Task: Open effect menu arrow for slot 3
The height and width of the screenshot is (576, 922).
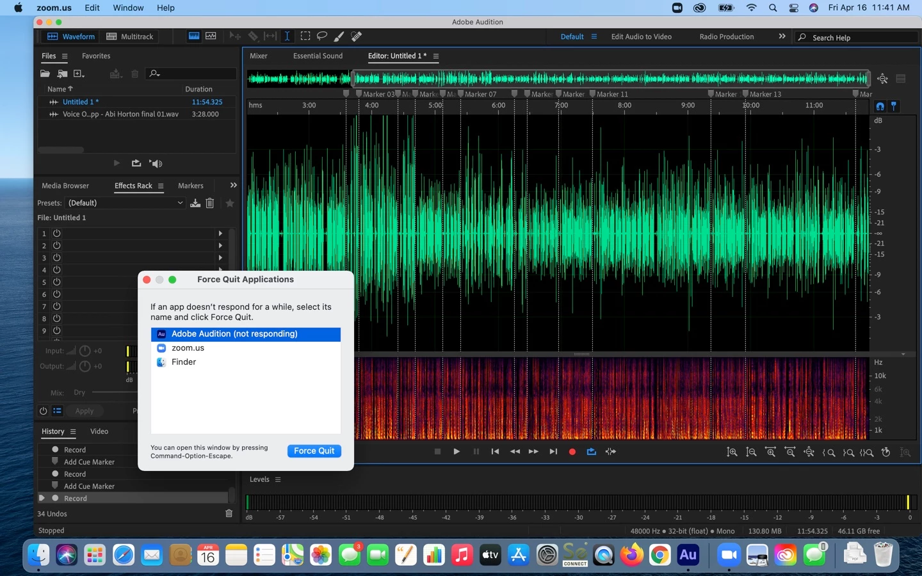Action: click(x=220, y=258)
